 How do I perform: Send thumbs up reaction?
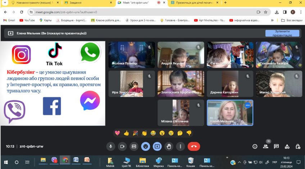point(126,133)
